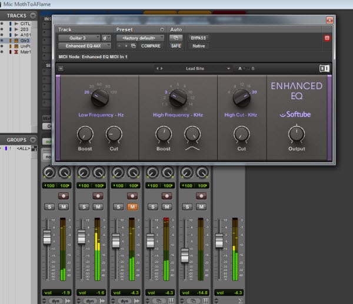Click preset browse arrows left of Lead Bite
This screenshot has width=353, height=304.
tap(159, 69)
